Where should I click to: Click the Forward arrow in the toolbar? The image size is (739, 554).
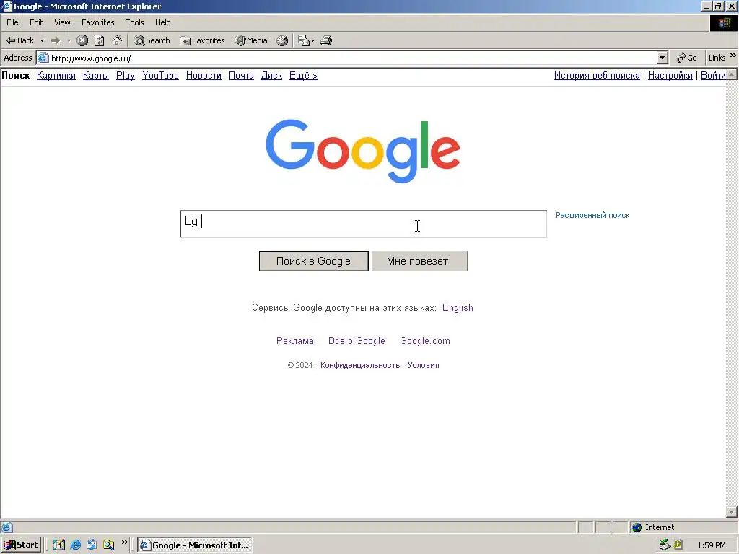click(x=56, y=40)
